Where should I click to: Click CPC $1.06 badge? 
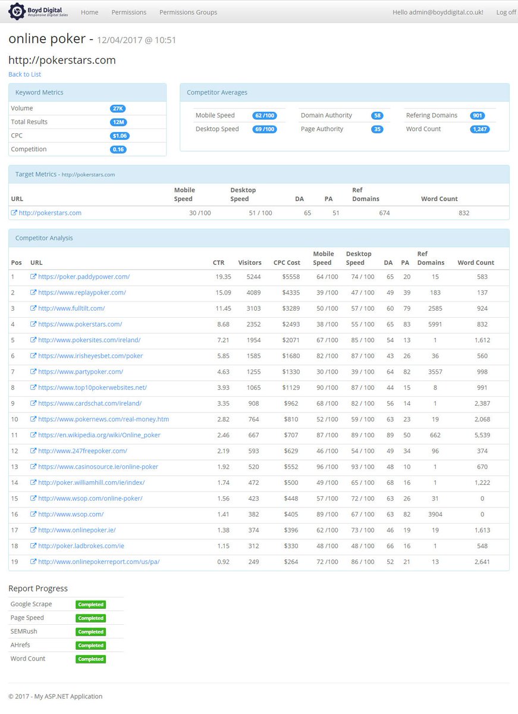point(120,136)
